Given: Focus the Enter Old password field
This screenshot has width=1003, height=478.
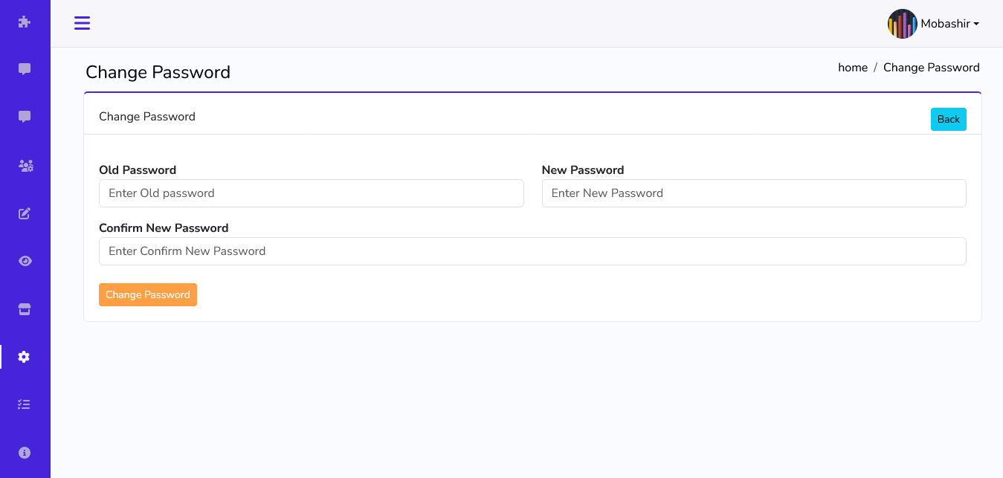Looking at the screenshot, I should [311, 193].
